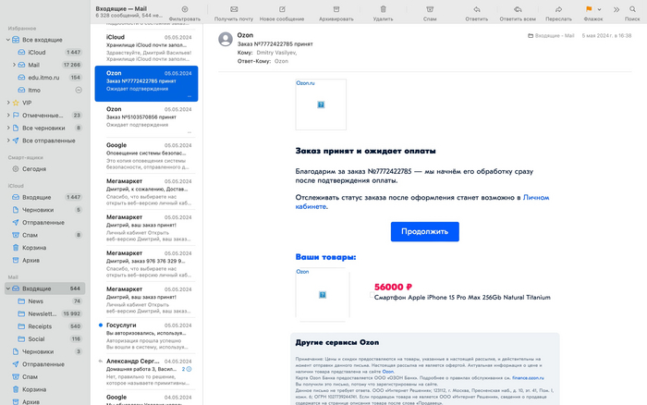This screenshot has width=647, height=405.
Task: Open iCloud Отправленные folder
Action: [x=45, y=222]
